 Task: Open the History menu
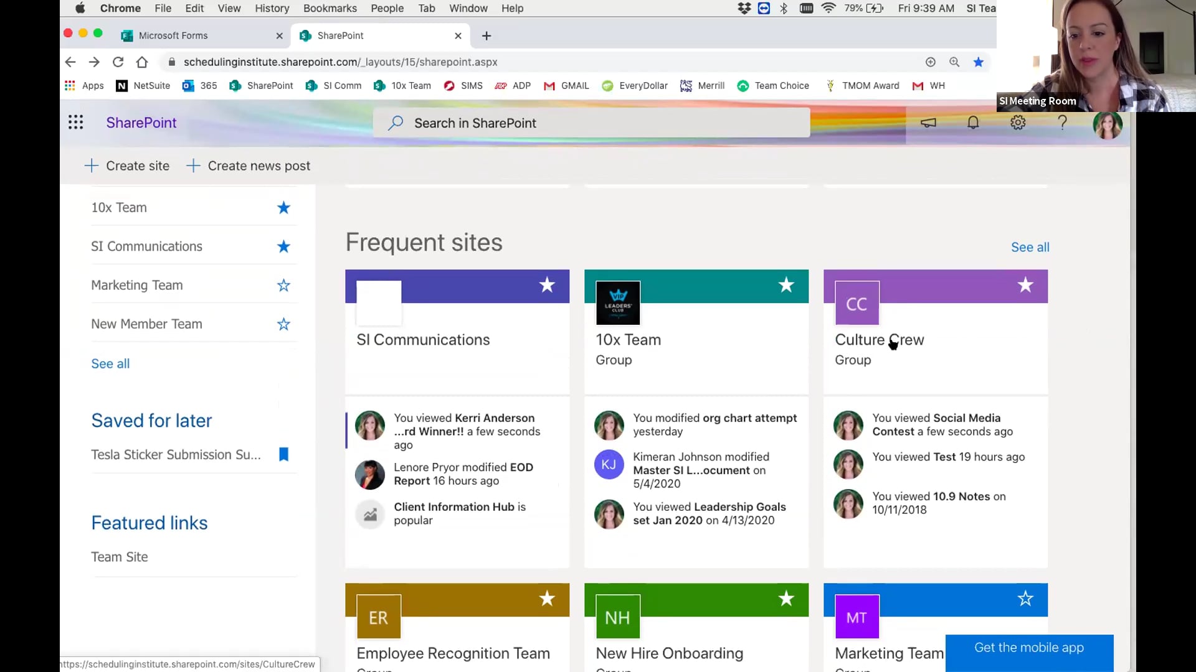tap(272, 8)
